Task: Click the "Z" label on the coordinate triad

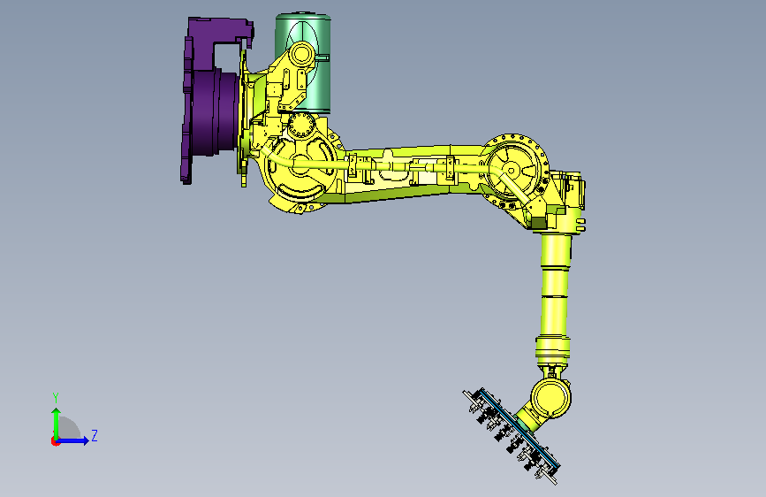Action: coord(95,435)
